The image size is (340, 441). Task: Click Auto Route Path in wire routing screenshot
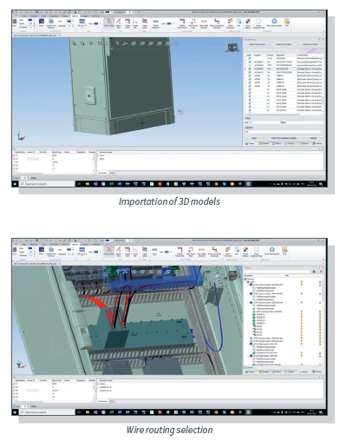[x=191, y=251]
